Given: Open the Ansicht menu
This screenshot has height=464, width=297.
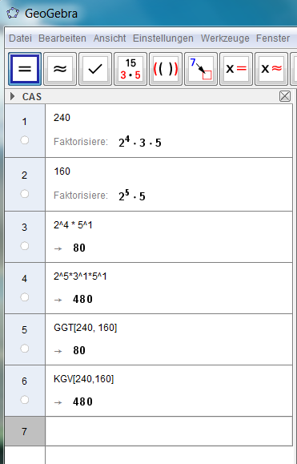Looking at the screenshot, I should coord(110,38).
